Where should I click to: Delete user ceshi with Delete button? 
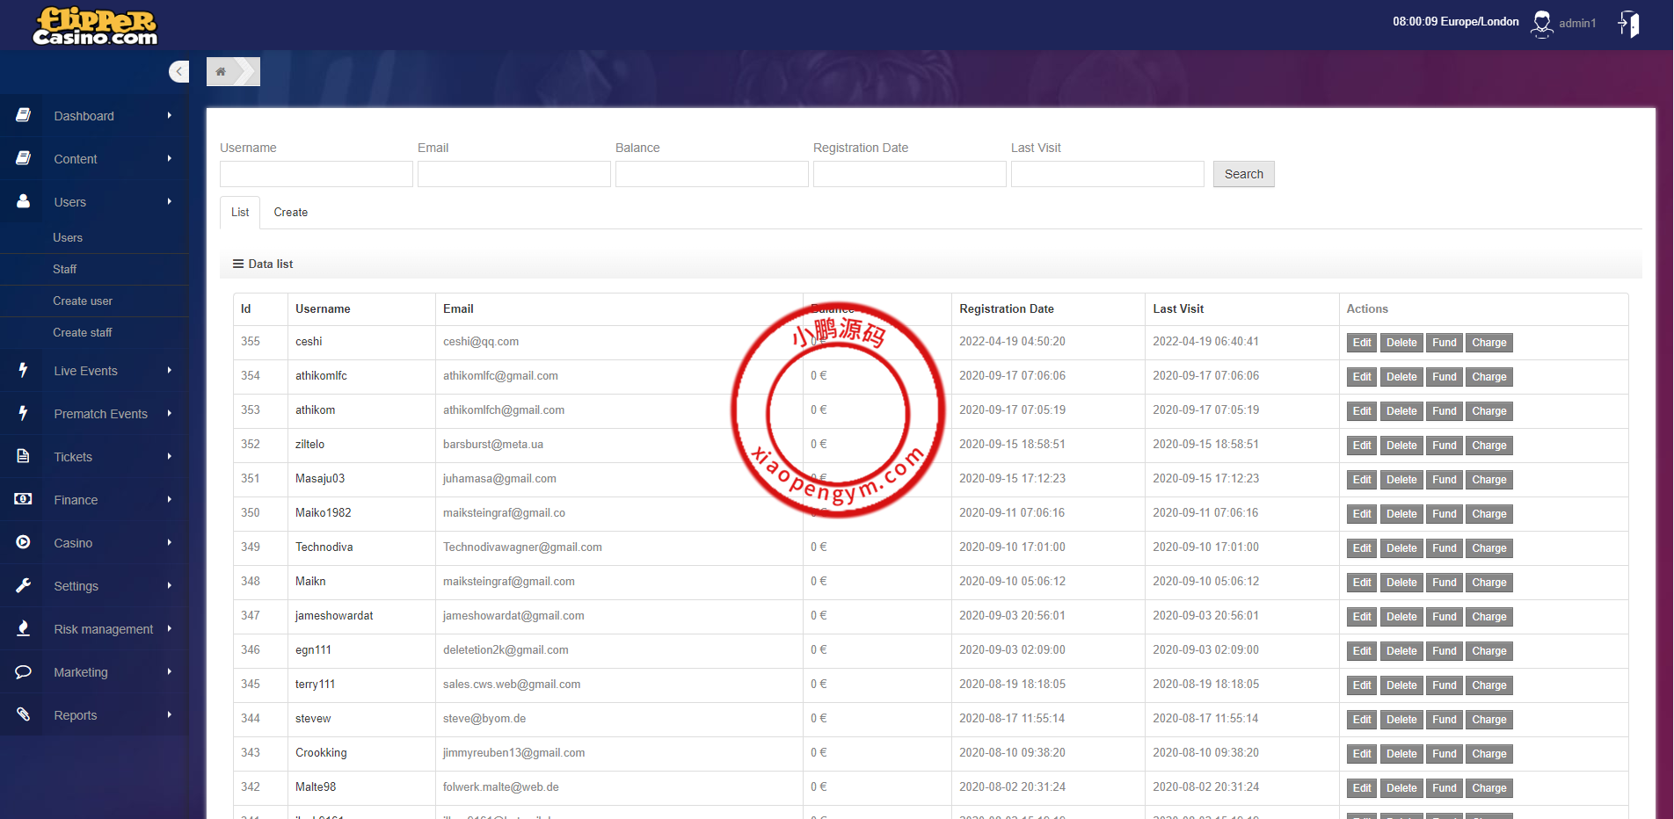tap(1401, 343)
